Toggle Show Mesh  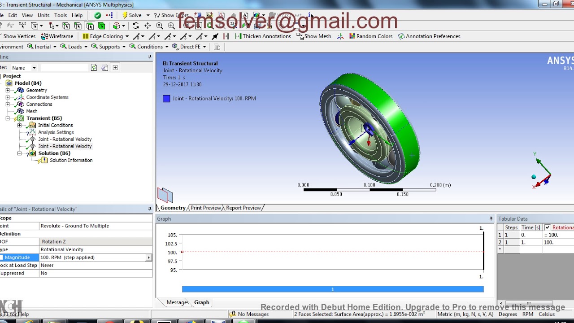click(314, 36)
